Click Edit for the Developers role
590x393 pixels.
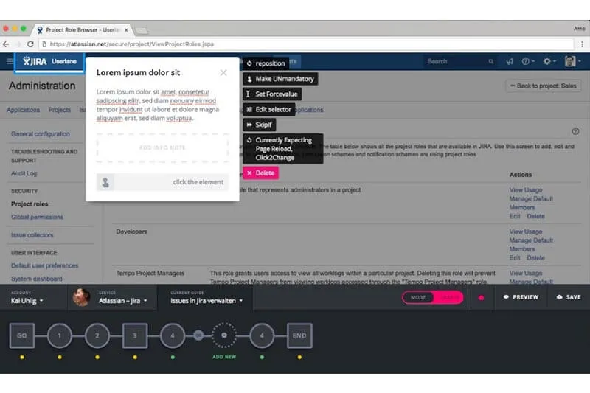pos(514,258)
